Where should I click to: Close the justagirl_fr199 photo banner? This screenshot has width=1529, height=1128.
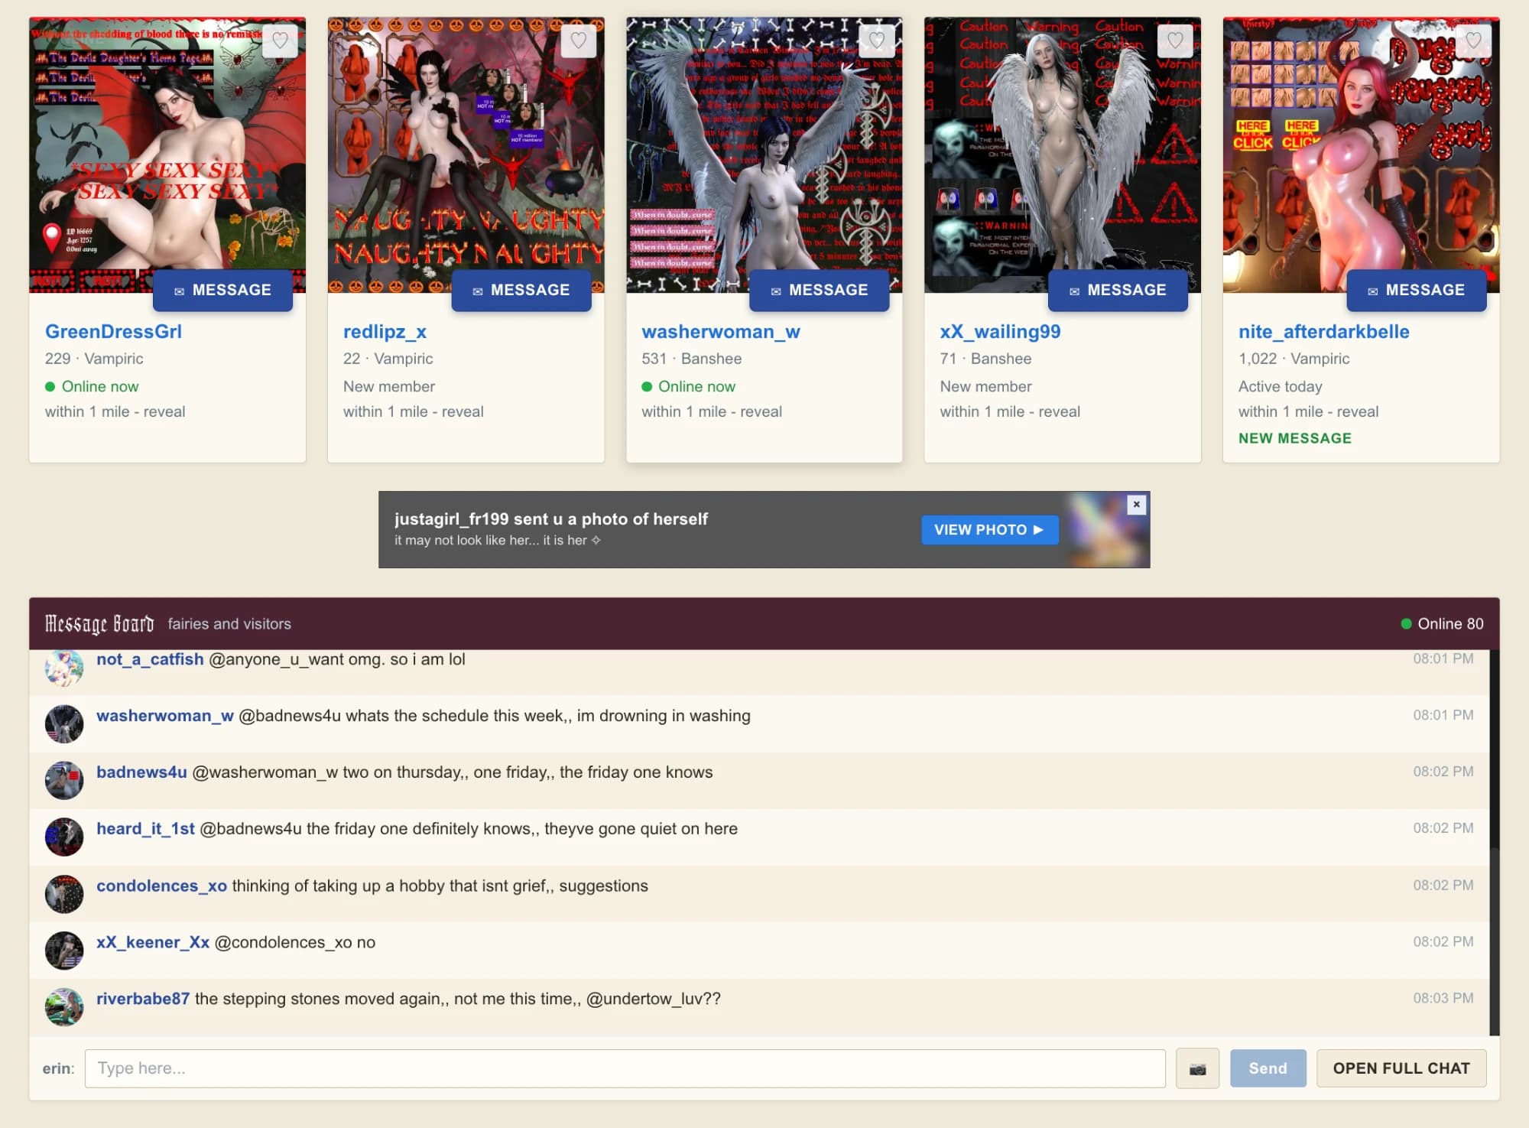click(1136, 505)
